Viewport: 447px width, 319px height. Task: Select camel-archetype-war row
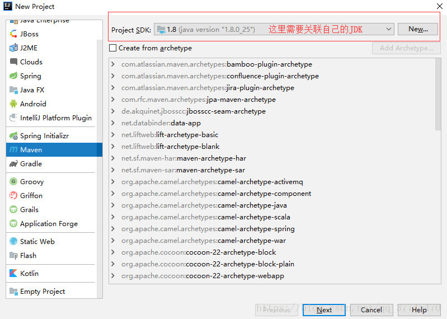pos(272,240)
